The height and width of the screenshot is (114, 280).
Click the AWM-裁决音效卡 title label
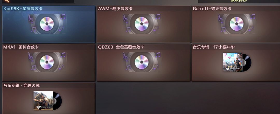point(115,9)
